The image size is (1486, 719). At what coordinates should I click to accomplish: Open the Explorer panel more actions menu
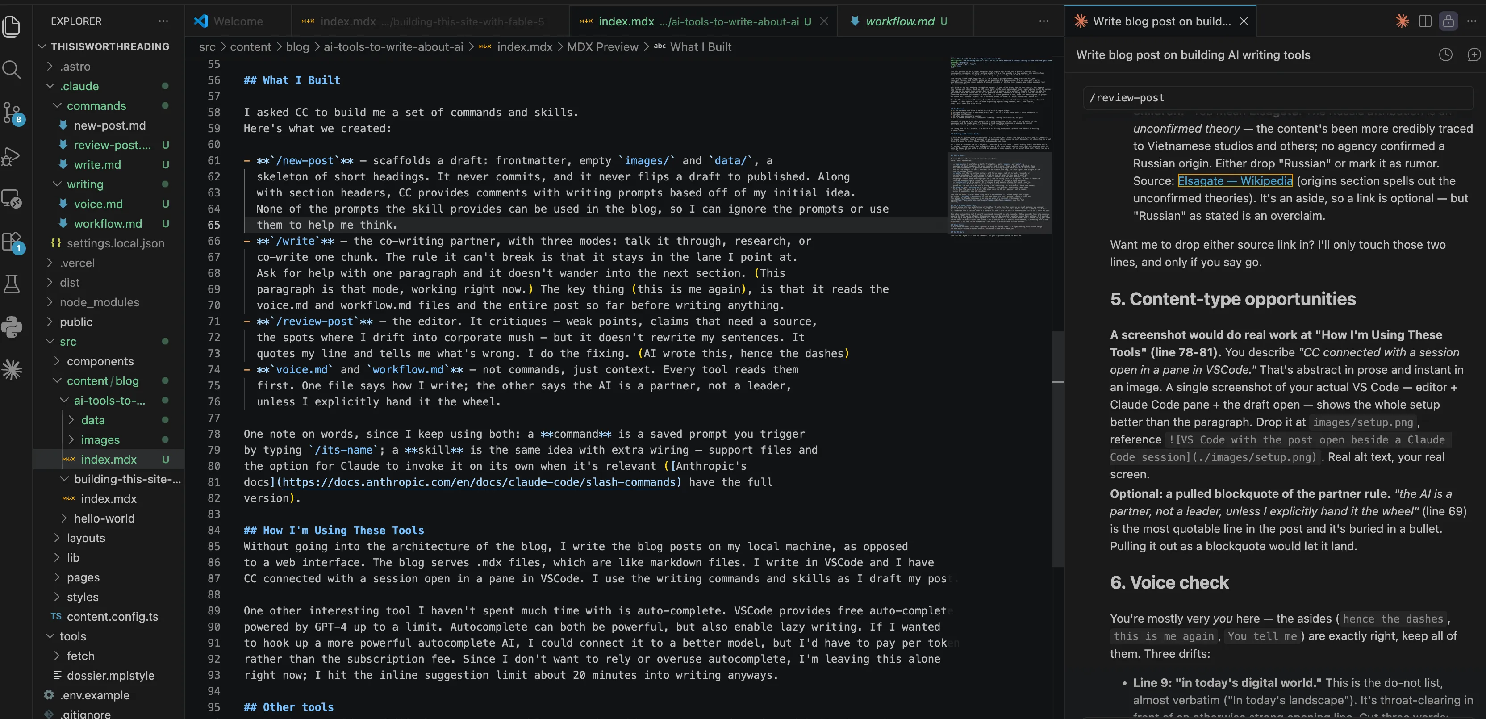(163, 21)
